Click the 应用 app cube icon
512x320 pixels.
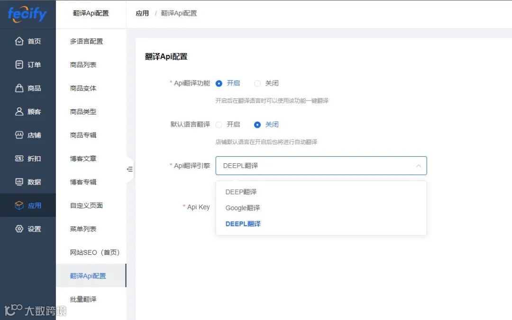pyautogui.click(x=19, y=205)
